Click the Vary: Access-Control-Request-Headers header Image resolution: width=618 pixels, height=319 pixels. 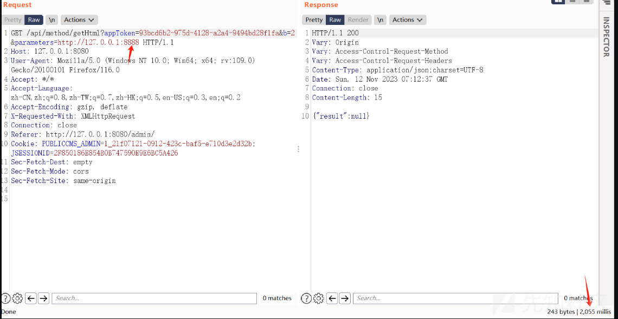pyautogui.click(x=382, y=61)
